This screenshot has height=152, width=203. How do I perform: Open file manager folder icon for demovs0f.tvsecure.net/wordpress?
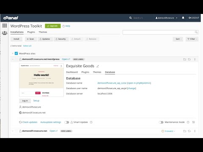pos(185,60)
